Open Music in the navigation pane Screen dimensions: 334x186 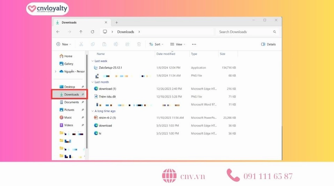click(66, 117)
